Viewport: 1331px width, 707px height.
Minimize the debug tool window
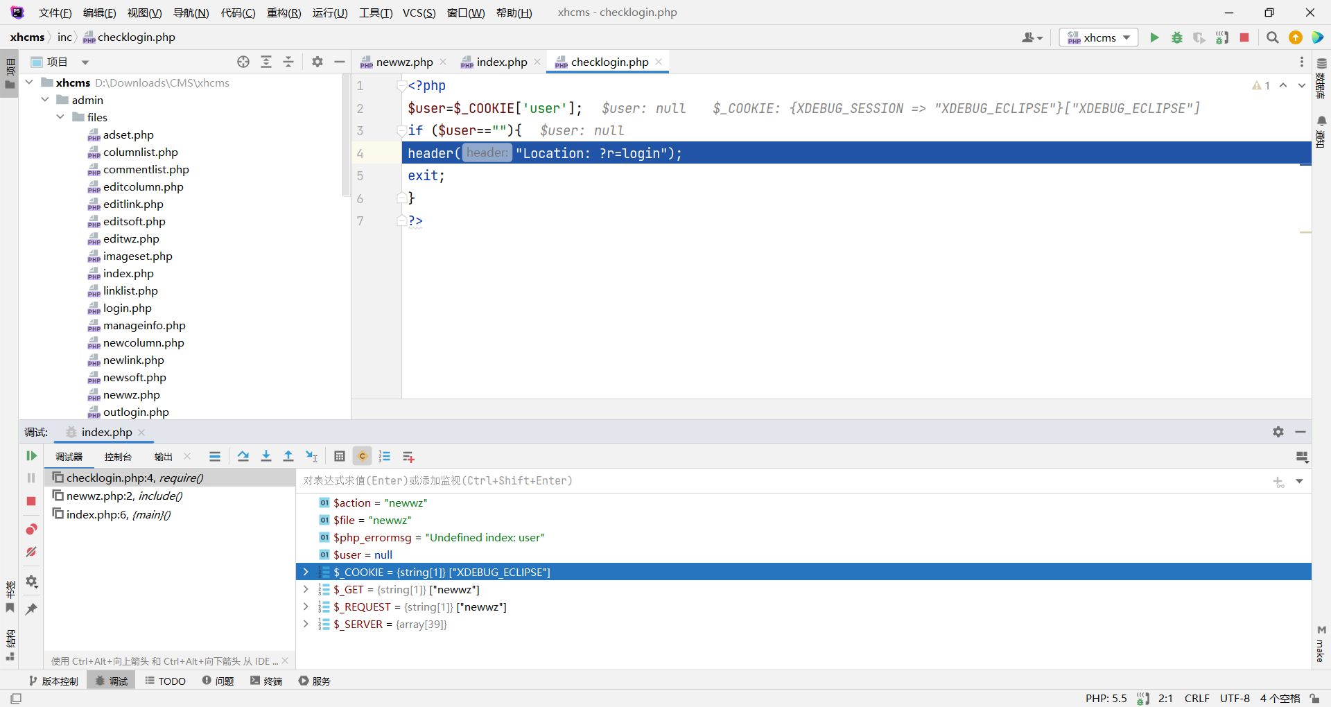(1300, 432)
